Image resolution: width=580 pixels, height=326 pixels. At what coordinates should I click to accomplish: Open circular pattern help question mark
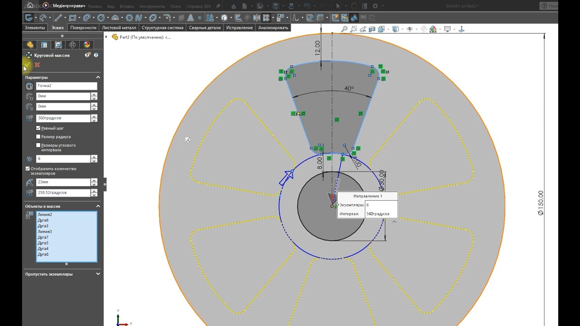pyautogui.click(x=96, y=55)
